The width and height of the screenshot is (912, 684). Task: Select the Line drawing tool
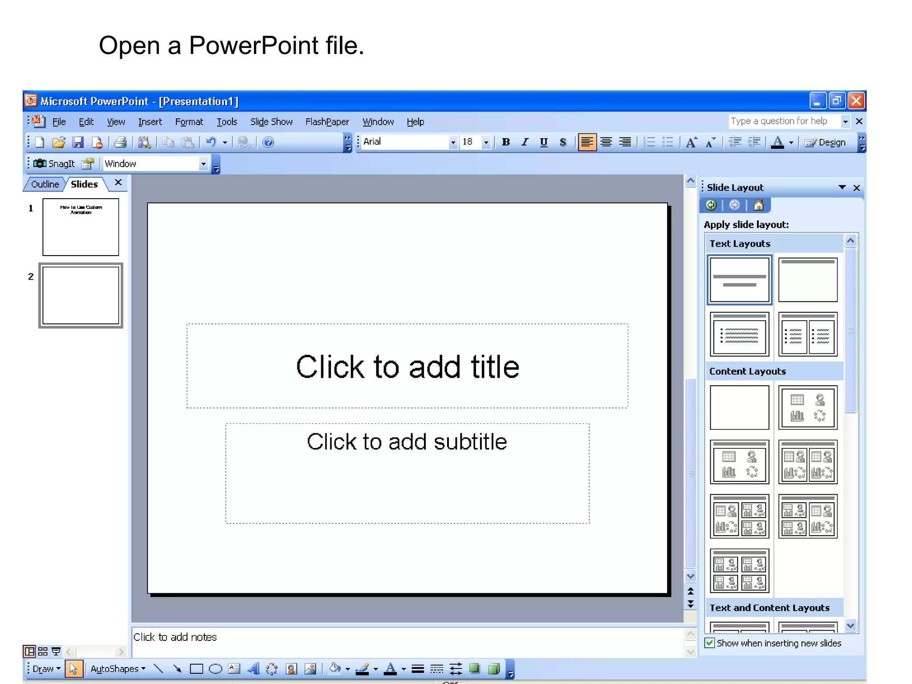click(x=158, y=668)
